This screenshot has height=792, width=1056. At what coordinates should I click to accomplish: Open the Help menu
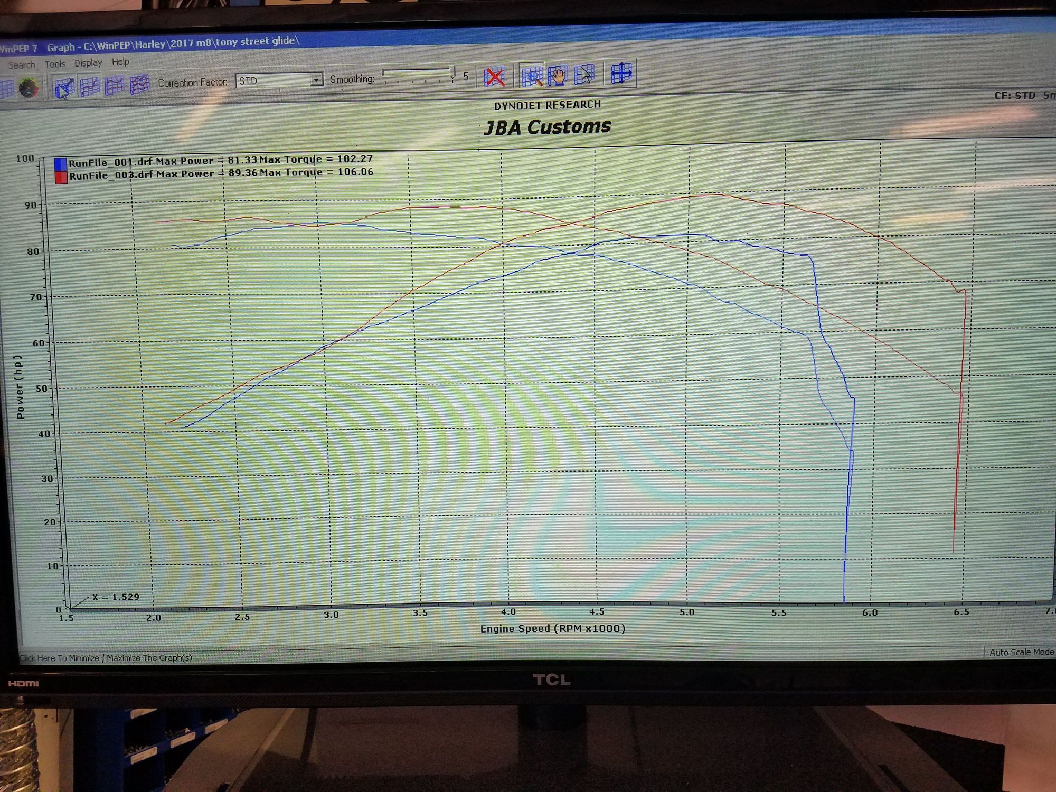[120, 62]
